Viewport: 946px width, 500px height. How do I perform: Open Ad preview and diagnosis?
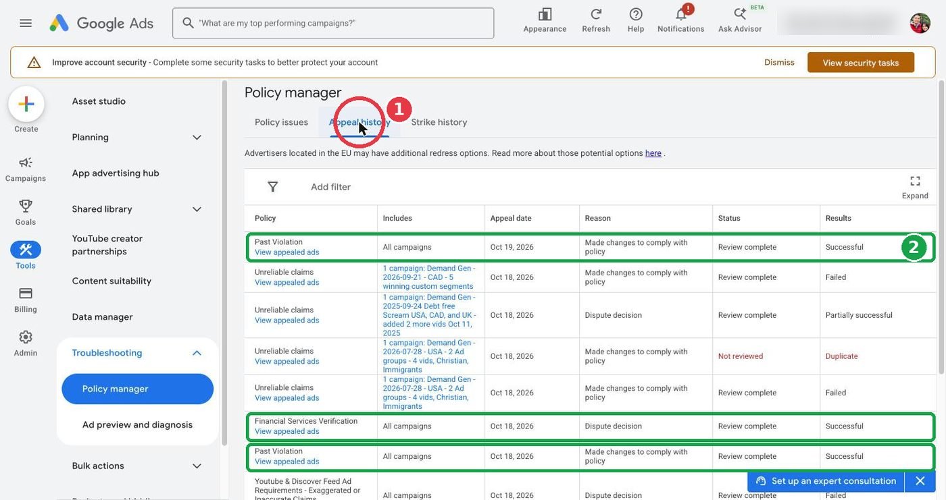[137, 425]
